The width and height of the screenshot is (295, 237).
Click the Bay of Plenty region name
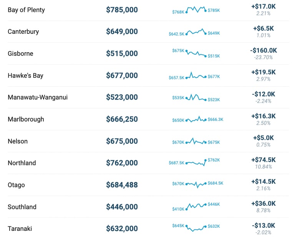26,10
